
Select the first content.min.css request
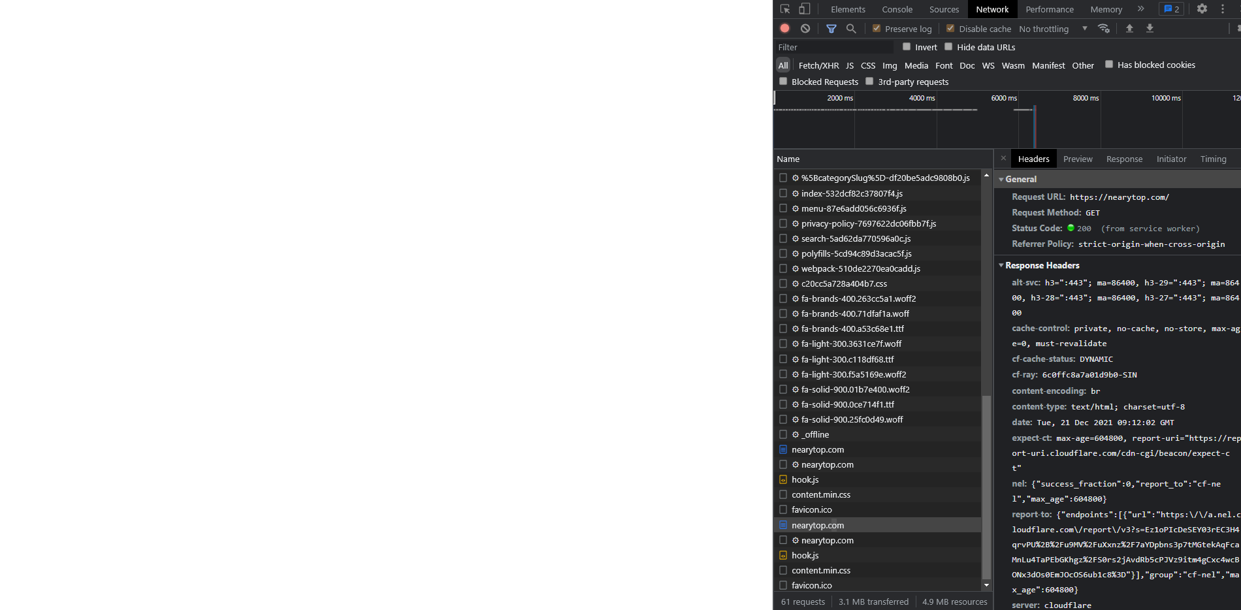(878, 494)
